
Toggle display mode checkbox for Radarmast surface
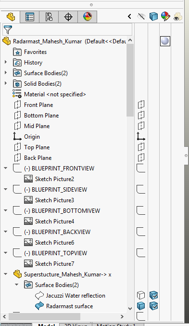154,306
